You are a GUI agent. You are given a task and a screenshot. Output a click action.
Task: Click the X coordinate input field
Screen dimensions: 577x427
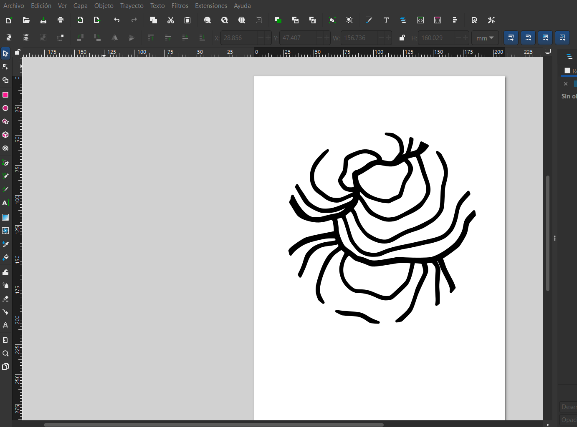pyautogui.click(x=239, y=38)
